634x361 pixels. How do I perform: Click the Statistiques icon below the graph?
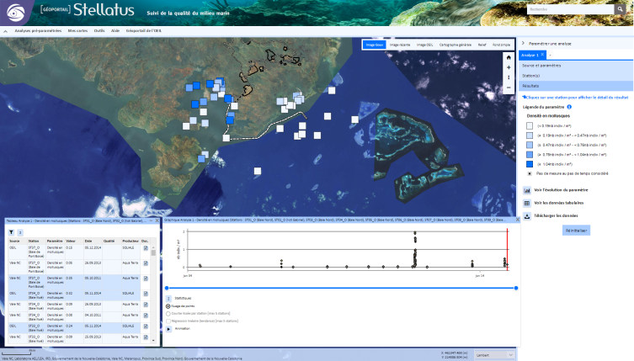click(x=168, y=298)
